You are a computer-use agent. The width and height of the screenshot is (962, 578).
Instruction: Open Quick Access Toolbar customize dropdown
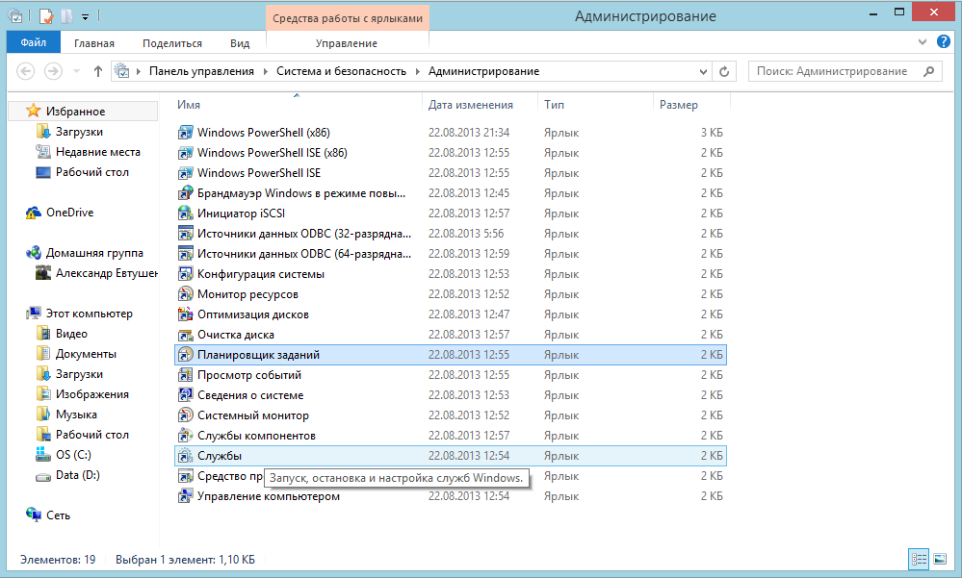85,16
